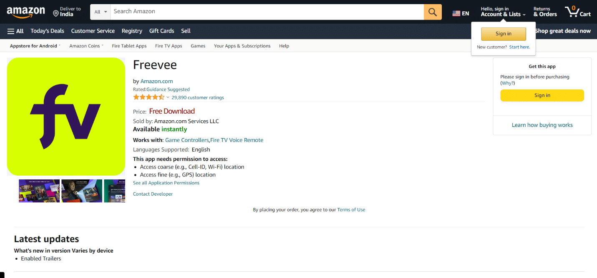Image resolution: width=597 pixels, height=278 pixels.
Task: Click the orange search magnifier button
Action: coord(433,12)
